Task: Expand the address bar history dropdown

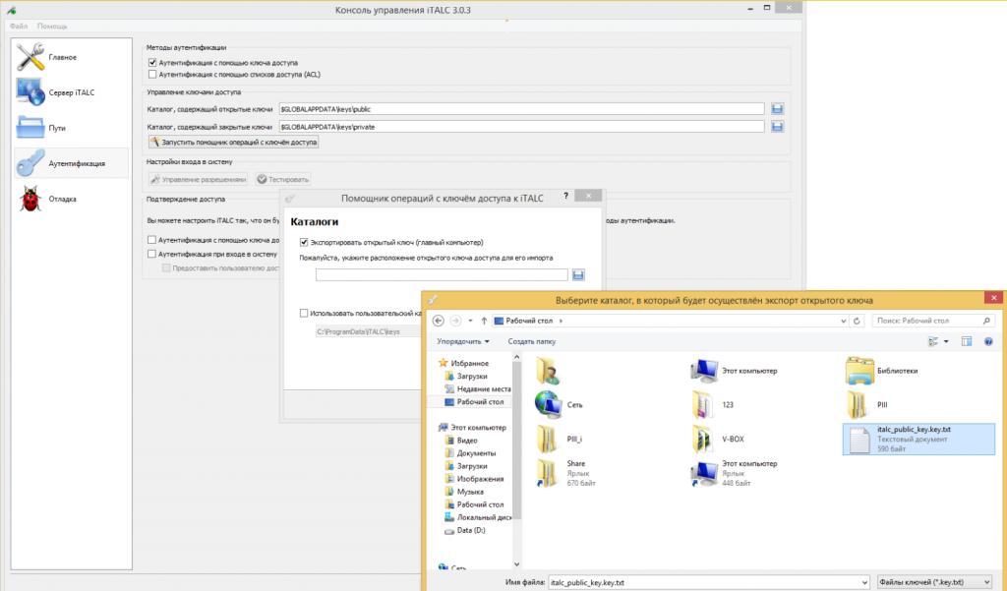Action: [843, 321]
